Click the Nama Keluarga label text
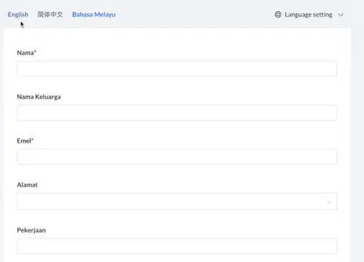This screenshot has height=262, width=364. pos(39,97)
